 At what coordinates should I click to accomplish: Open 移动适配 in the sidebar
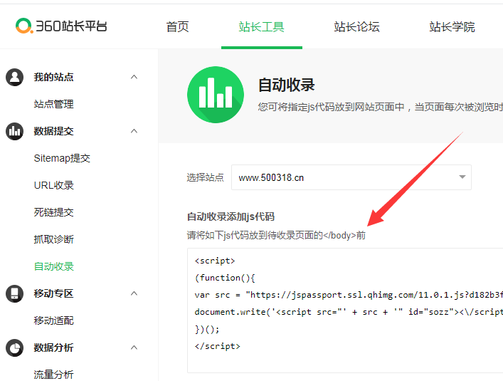[54, 320]
